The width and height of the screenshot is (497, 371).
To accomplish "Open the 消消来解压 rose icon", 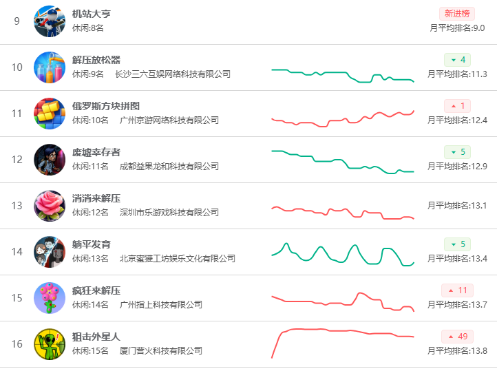I will point(50,206).
